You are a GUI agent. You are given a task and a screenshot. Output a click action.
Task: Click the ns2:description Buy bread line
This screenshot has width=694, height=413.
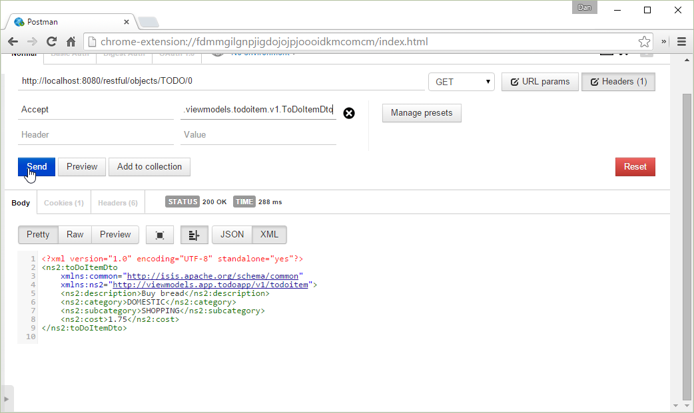pos(165,293)
